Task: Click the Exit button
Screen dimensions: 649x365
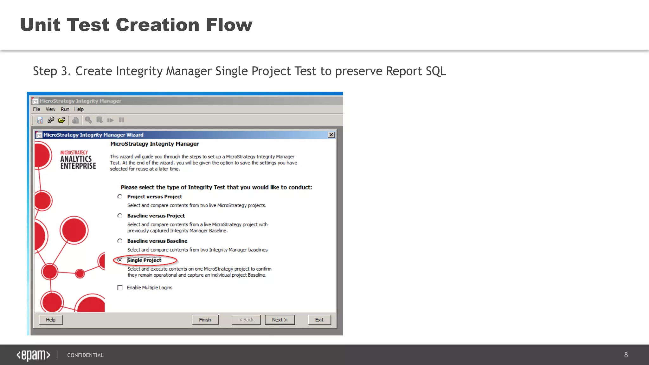Action: point(319,320)
